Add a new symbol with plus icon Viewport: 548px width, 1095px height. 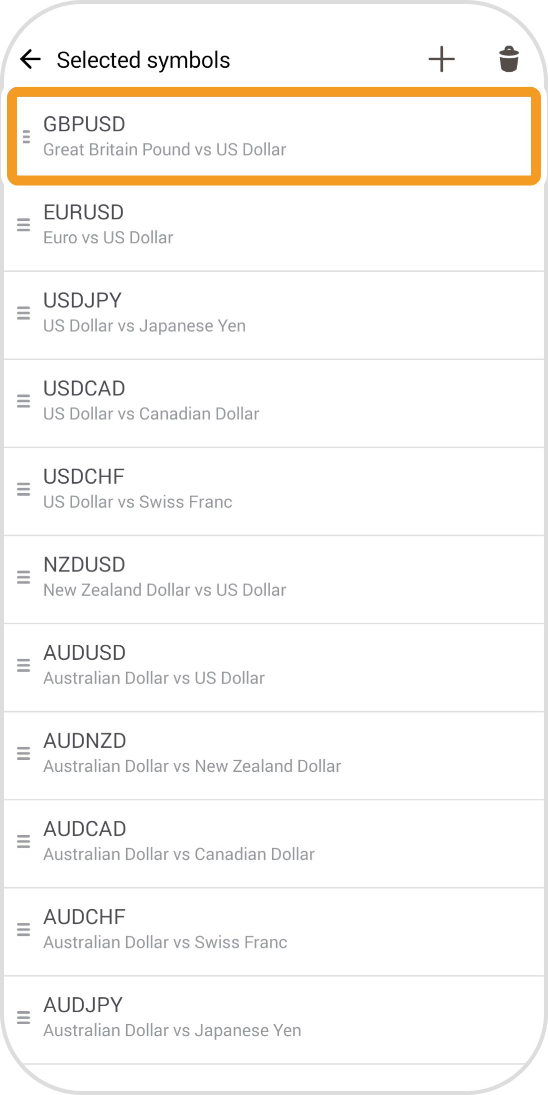tap(441, 59)
